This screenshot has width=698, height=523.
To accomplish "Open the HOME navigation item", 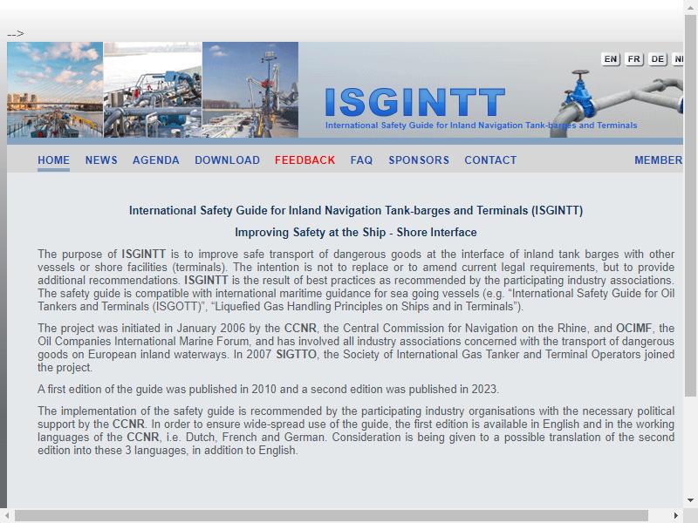I will pyautogui.click(x=53, y=160).
